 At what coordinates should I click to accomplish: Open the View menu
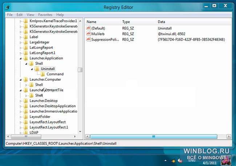pyautogui.click(x=30, y=15)
